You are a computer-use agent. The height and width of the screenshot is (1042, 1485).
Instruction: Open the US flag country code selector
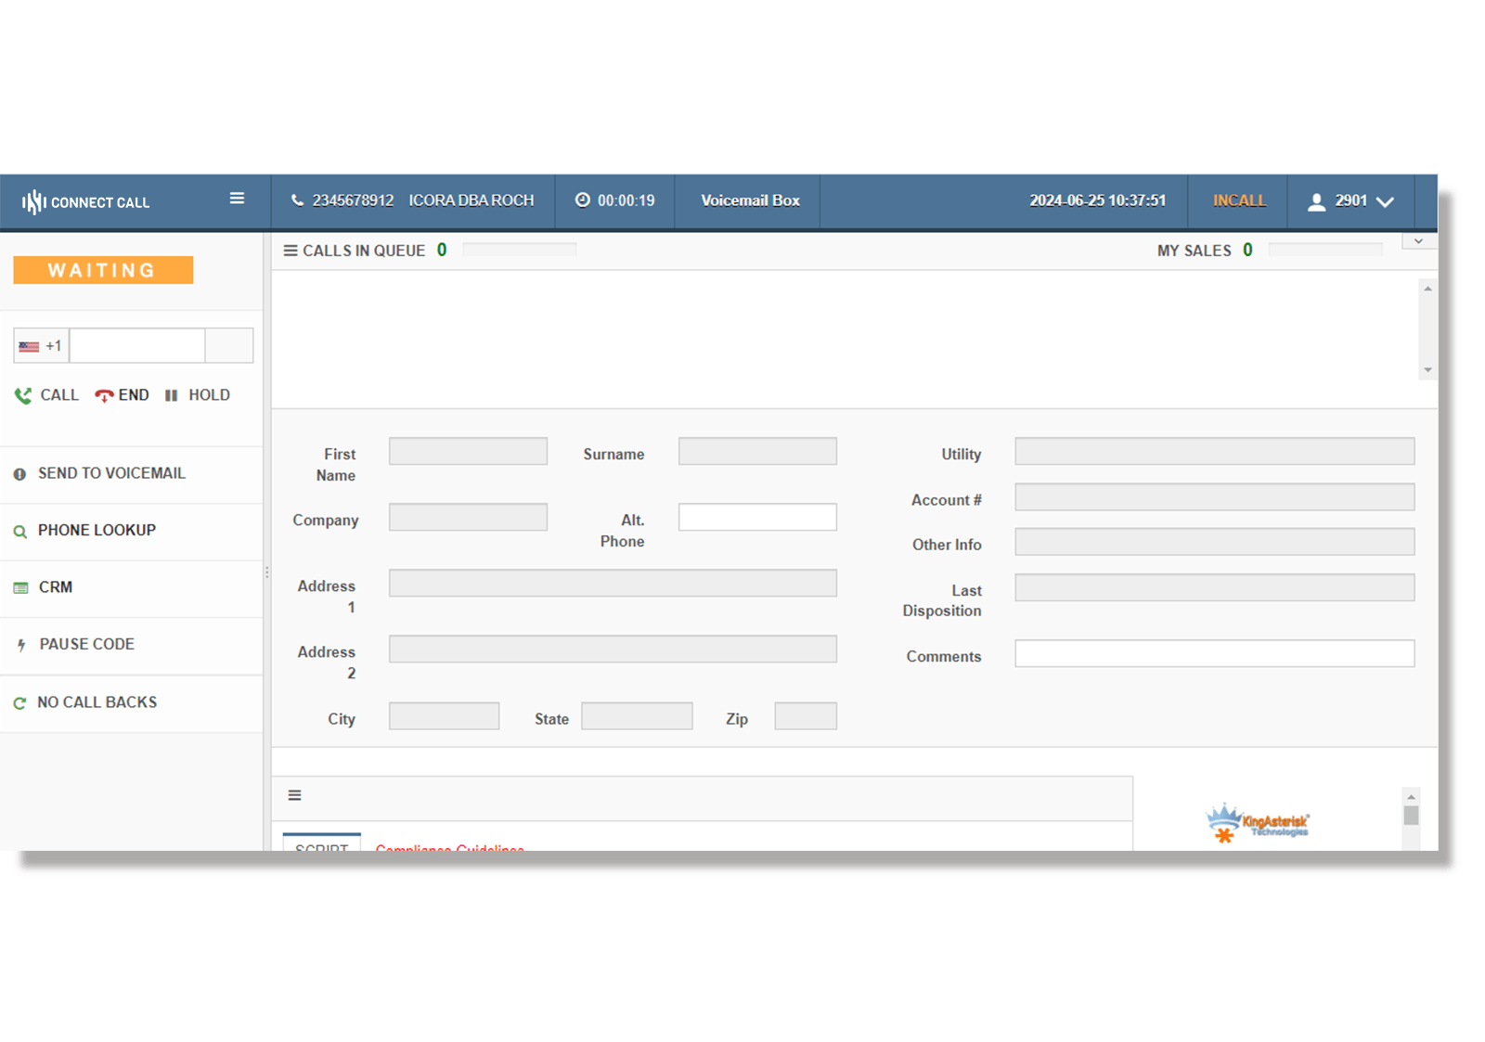point(29,344)
